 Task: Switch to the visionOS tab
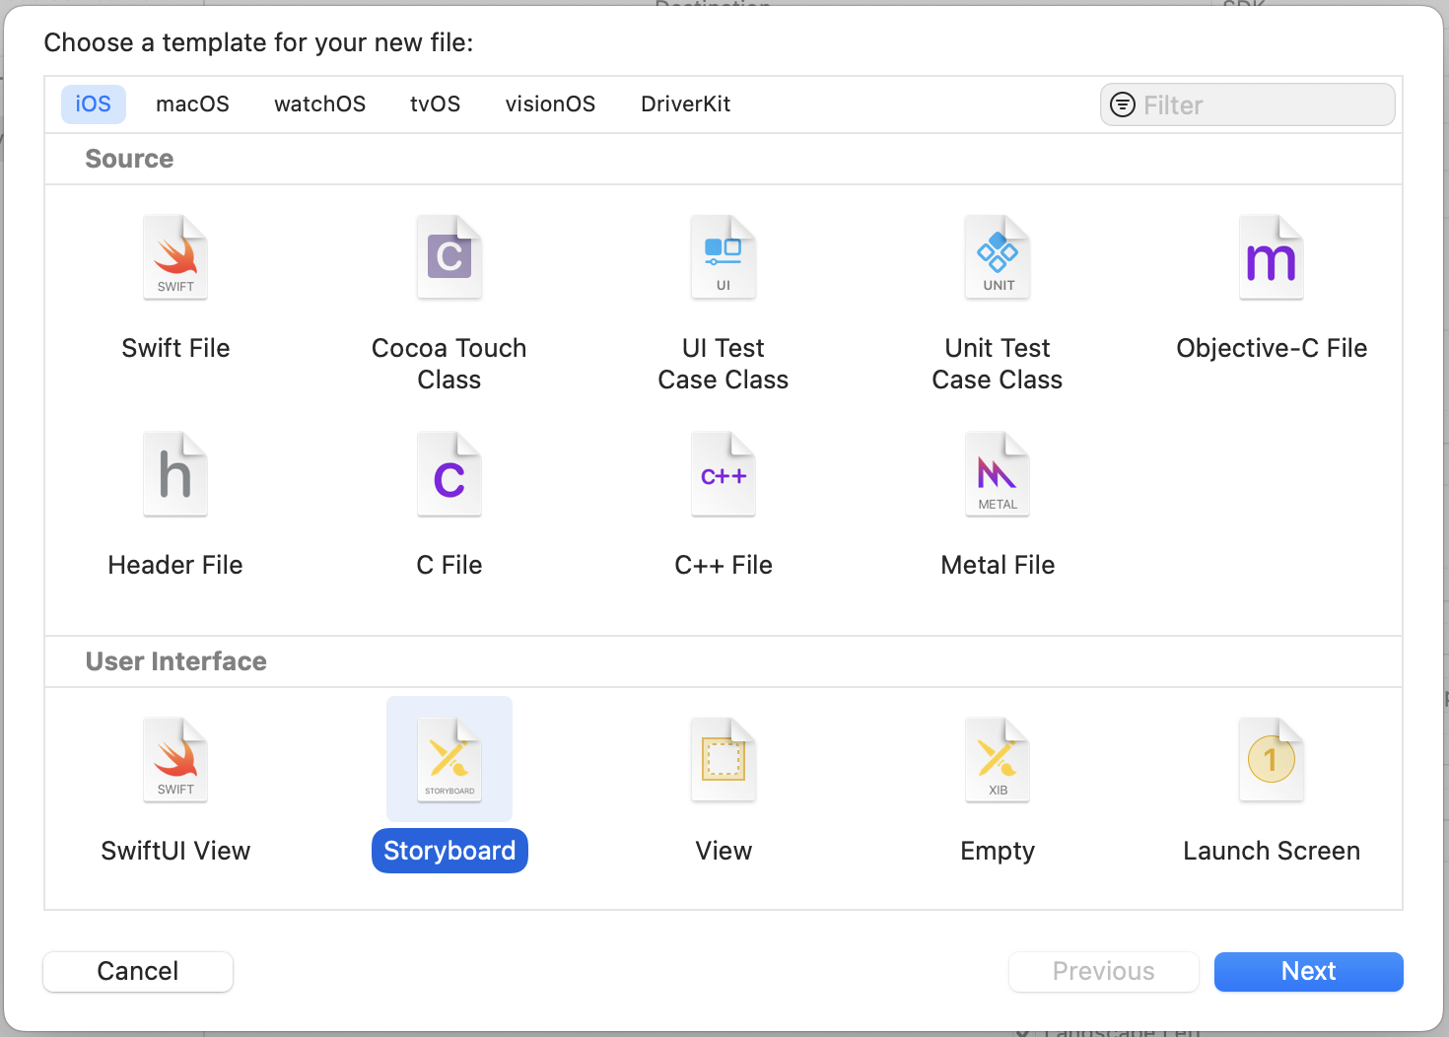(550, 104)
